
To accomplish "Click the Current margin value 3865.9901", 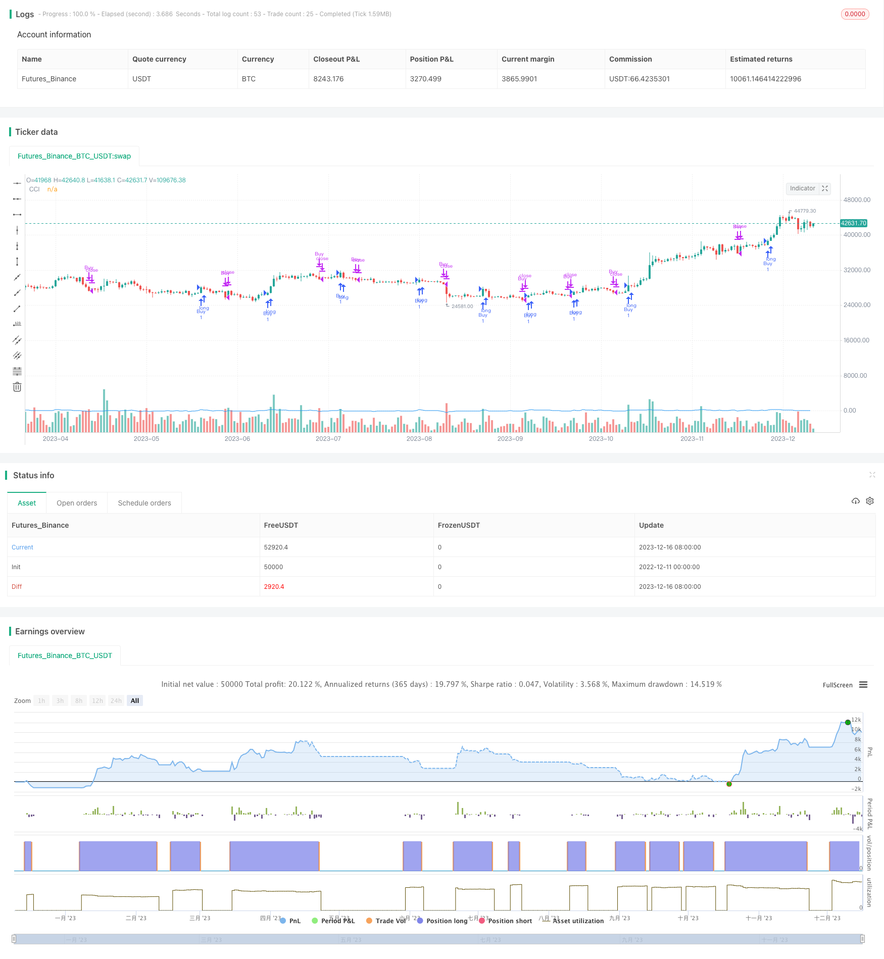I will (519, 79).
